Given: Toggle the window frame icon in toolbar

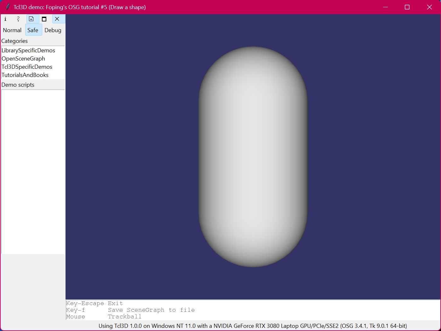Looking at the screenshot, I should [44, 19].
